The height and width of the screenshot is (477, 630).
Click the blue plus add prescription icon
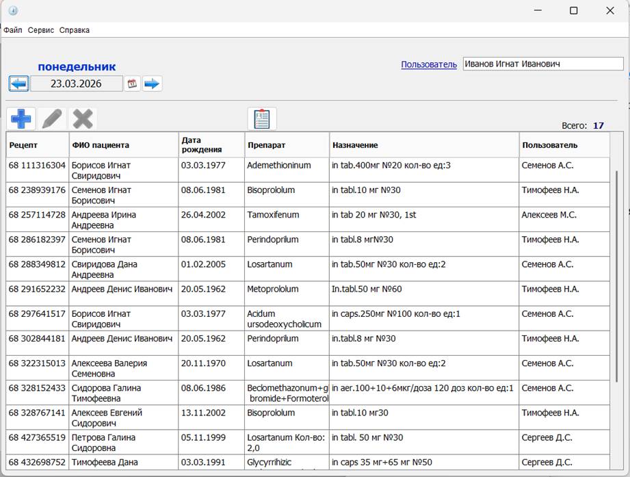21,119
